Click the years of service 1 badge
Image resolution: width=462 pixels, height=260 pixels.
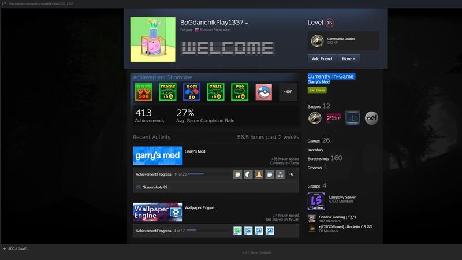(x=353, y=118)
